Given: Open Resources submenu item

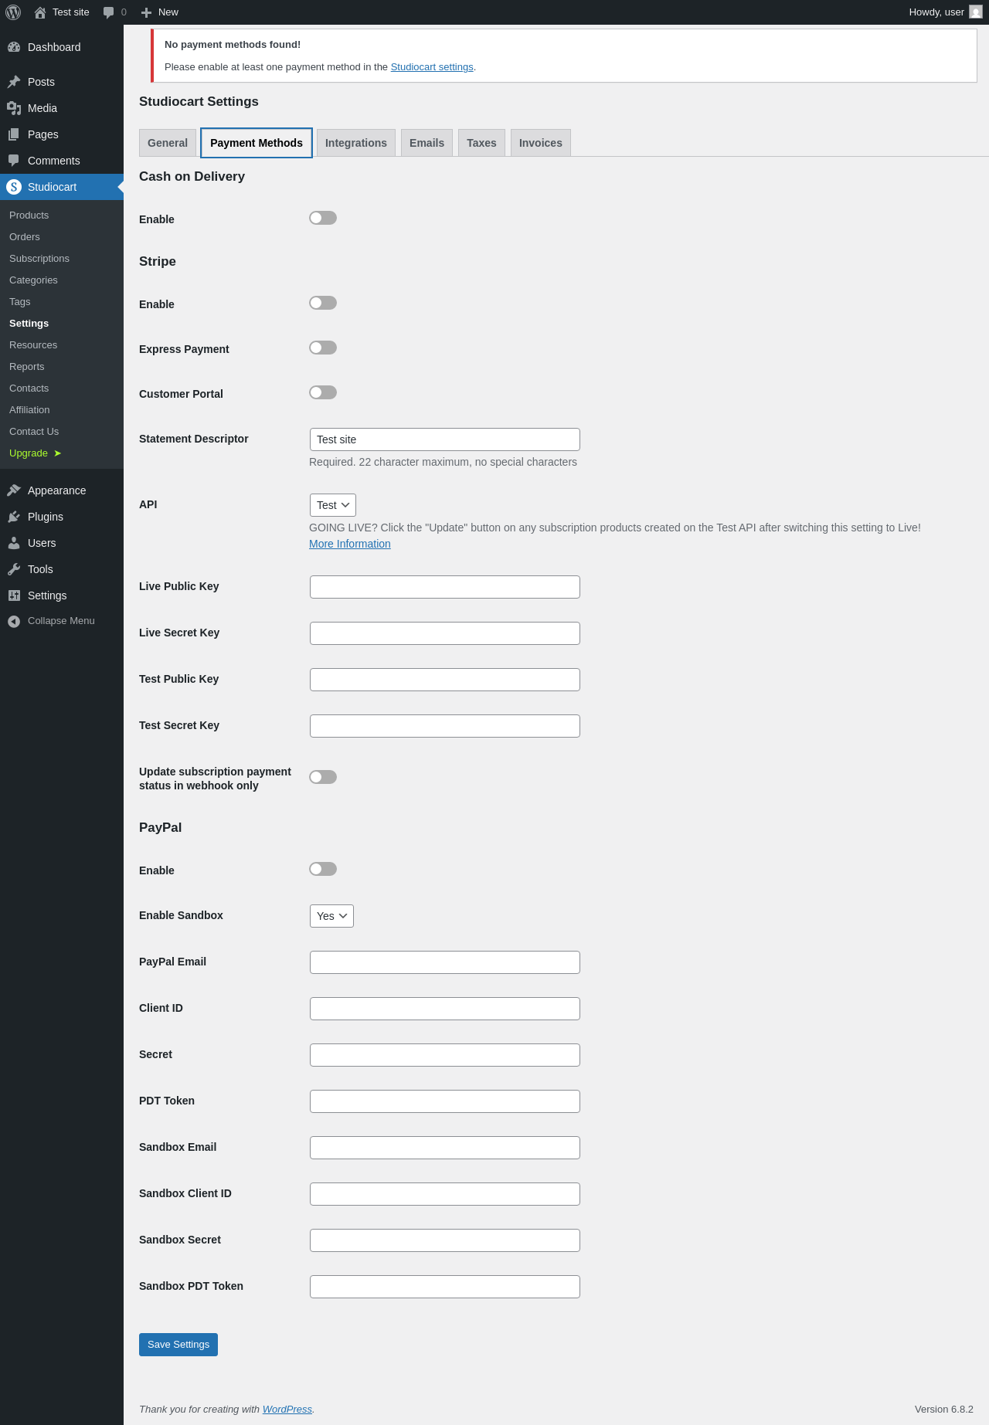Looking at the screenshot, I should point(33,345).
